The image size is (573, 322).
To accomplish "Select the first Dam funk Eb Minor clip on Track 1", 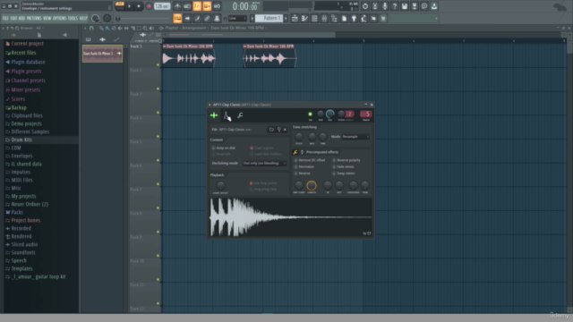I will point(189,55).
